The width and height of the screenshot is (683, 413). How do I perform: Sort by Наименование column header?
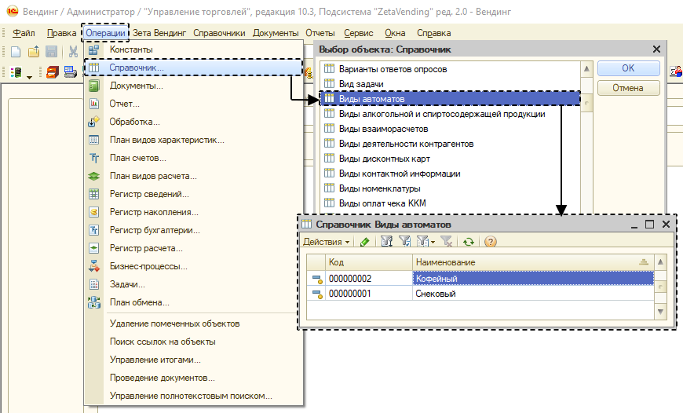[533, 262]
